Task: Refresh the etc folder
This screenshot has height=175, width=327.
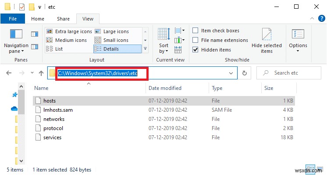Action: pyautogui.click(x=245, y=73)
